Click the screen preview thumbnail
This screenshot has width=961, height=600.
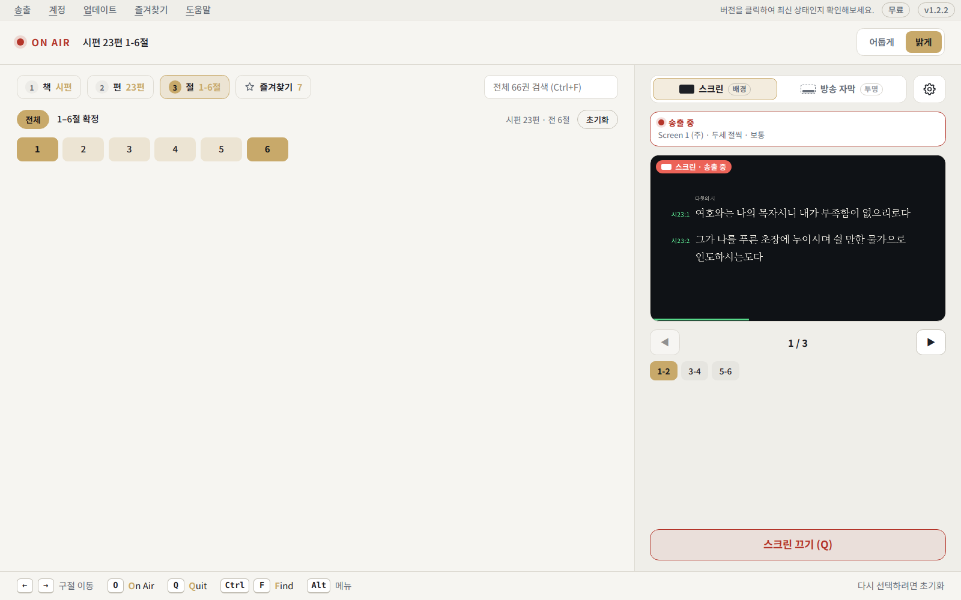(x=798, y=238)
